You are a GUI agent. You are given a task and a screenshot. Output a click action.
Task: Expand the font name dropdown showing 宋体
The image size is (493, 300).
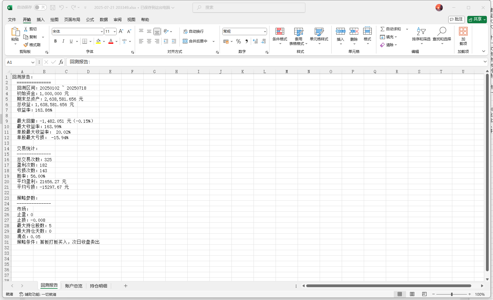pos(102,31)
